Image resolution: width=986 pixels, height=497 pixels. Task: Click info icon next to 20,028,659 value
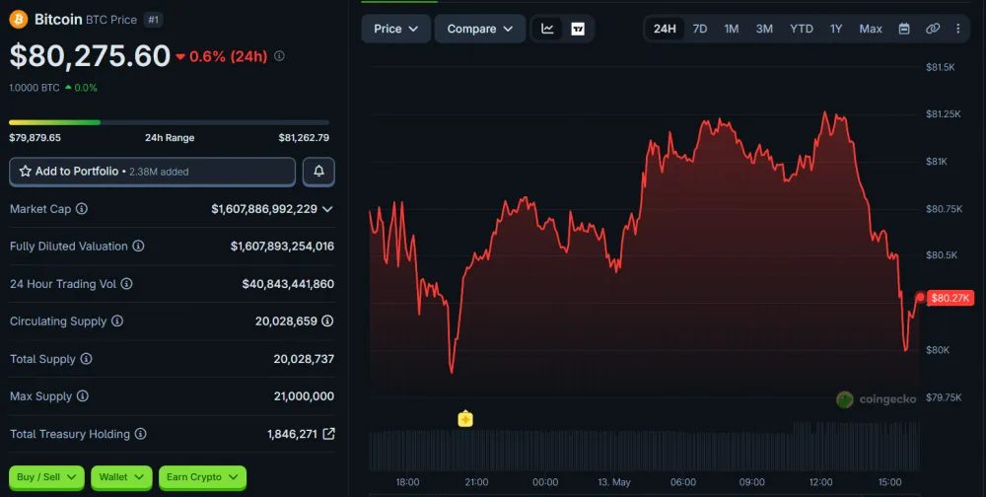pyautogui.click(x=327, y=320)
